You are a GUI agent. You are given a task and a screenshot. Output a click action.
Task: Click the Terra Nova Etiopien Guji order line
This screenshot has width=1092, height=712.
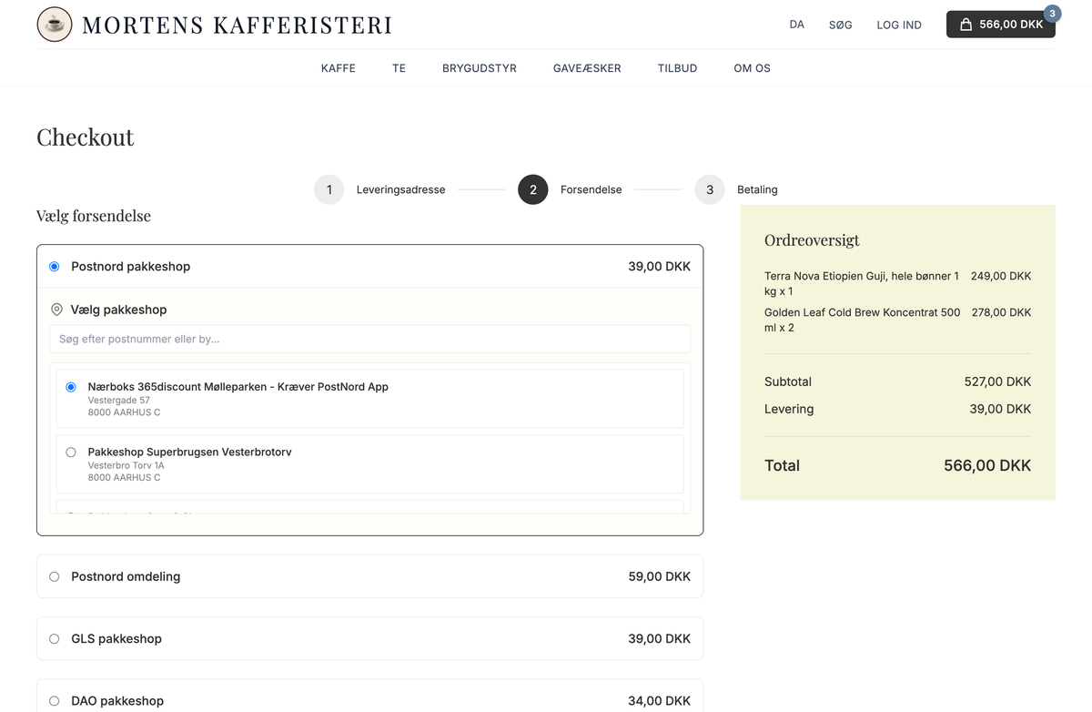897,283
